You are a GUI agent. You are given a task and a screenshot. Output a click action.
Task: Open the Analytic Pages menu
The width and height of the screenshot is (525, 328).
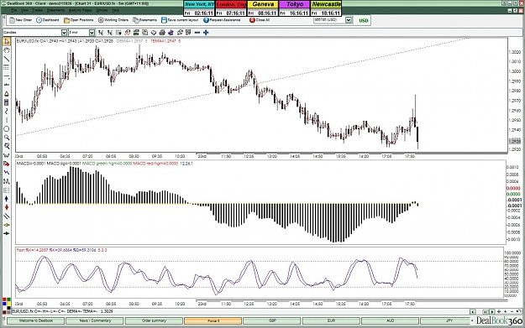tap(80, 10)
